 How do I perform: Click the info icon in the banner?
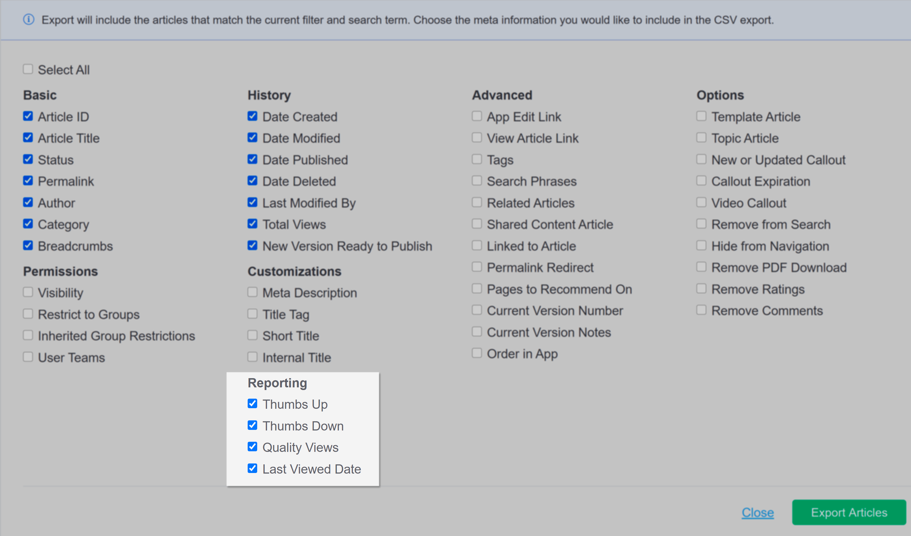coord(29,20)
